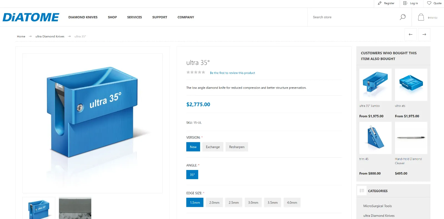
Task: Open Hand-Held Diamond Cleaver image
Action: click(x=411, y=138)
